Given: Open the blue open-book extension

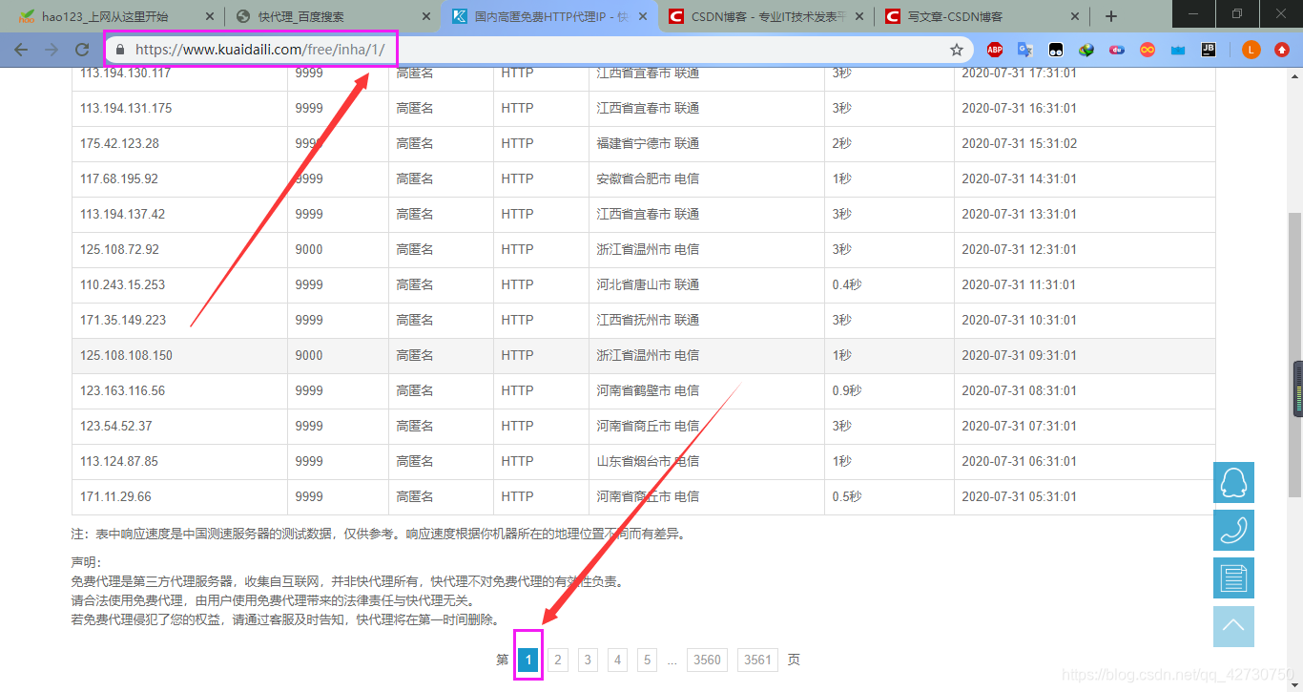Looking at the screenshot, I should pyautogui.click(x=1178, y=50).
